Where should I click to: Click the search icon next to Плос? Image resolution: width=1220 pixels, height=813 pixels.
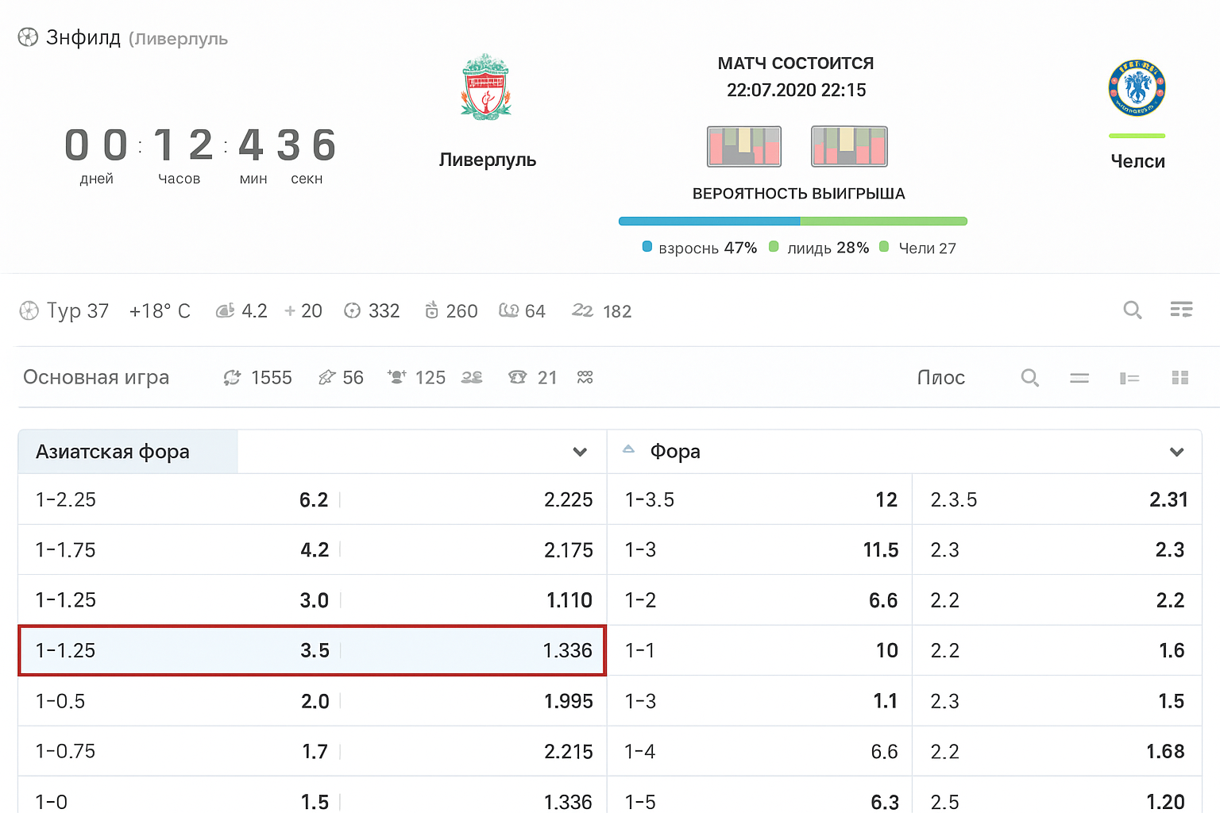(1030, 378)
